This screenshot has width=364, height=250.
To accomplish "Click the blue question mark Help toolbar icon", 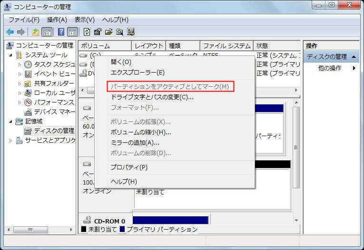I will 61,32.
